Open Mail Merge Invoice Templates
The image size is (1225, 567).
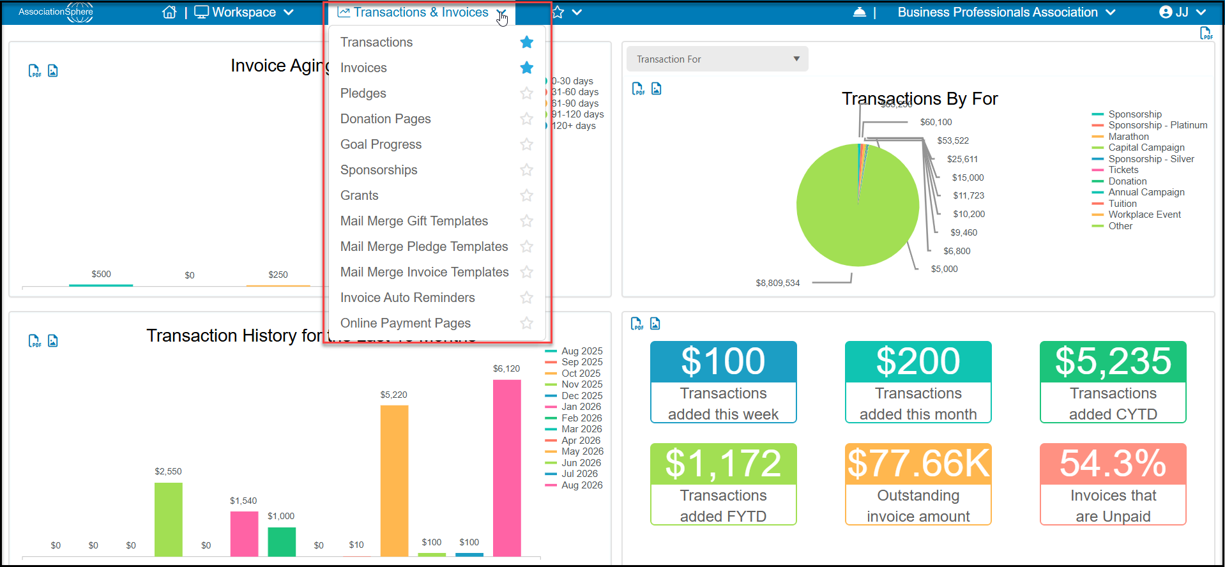425,272
